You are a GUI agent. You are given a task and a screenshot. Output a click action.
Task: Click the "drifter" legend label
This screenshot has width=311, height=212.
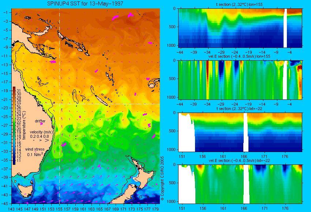[x=40, y=121]
